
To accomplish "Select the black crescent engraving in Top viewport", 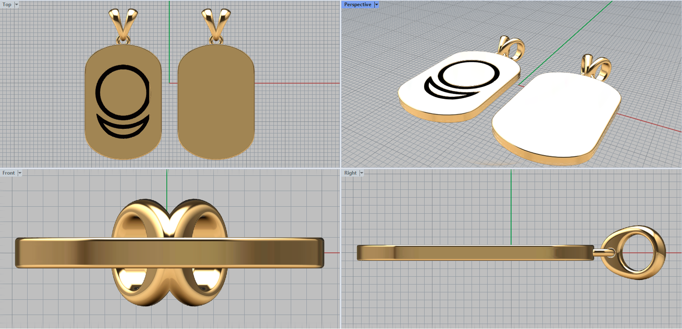I will [x=123, y=126].
